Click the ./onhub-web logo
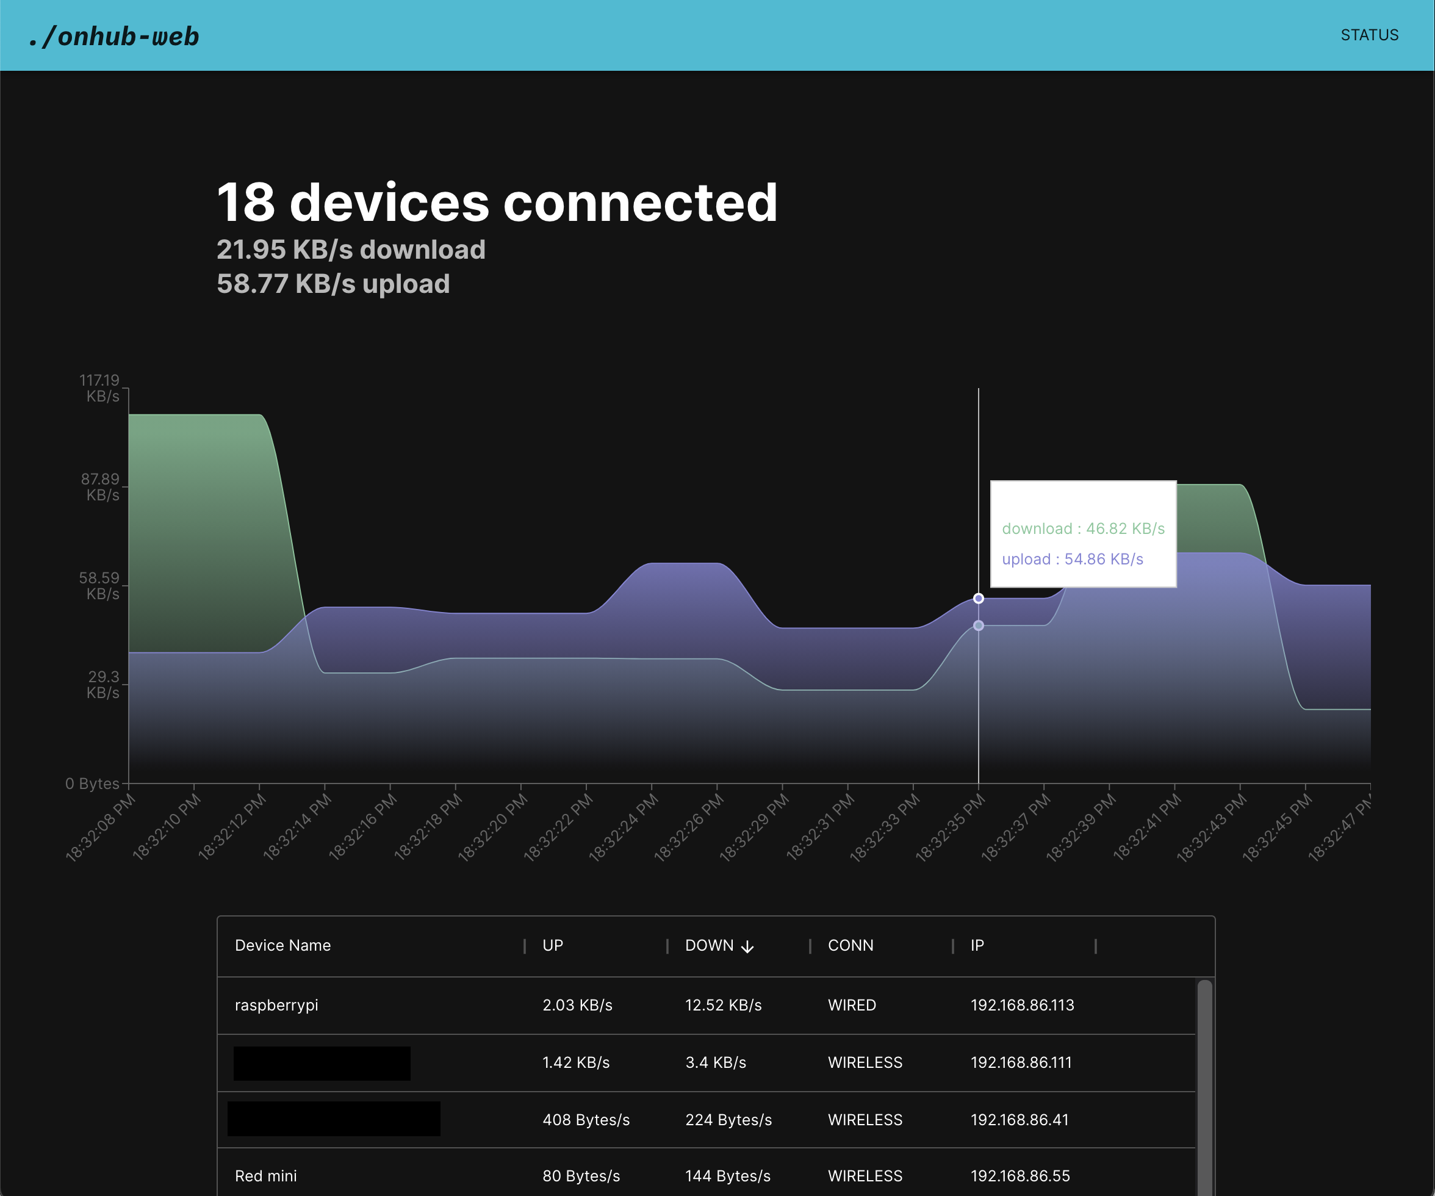The image size is (1435, 1196). click(x=114, y=35)
